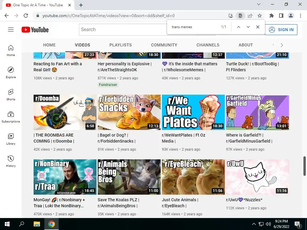Click the SIGN IN button
307x230 pixels.
[281, 30]
